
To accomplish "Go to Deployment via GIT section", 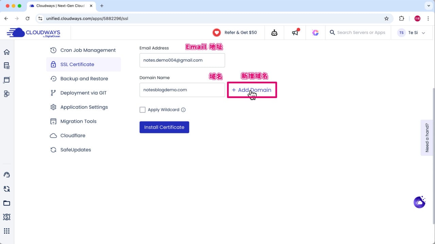I will [x=83, y=93].
